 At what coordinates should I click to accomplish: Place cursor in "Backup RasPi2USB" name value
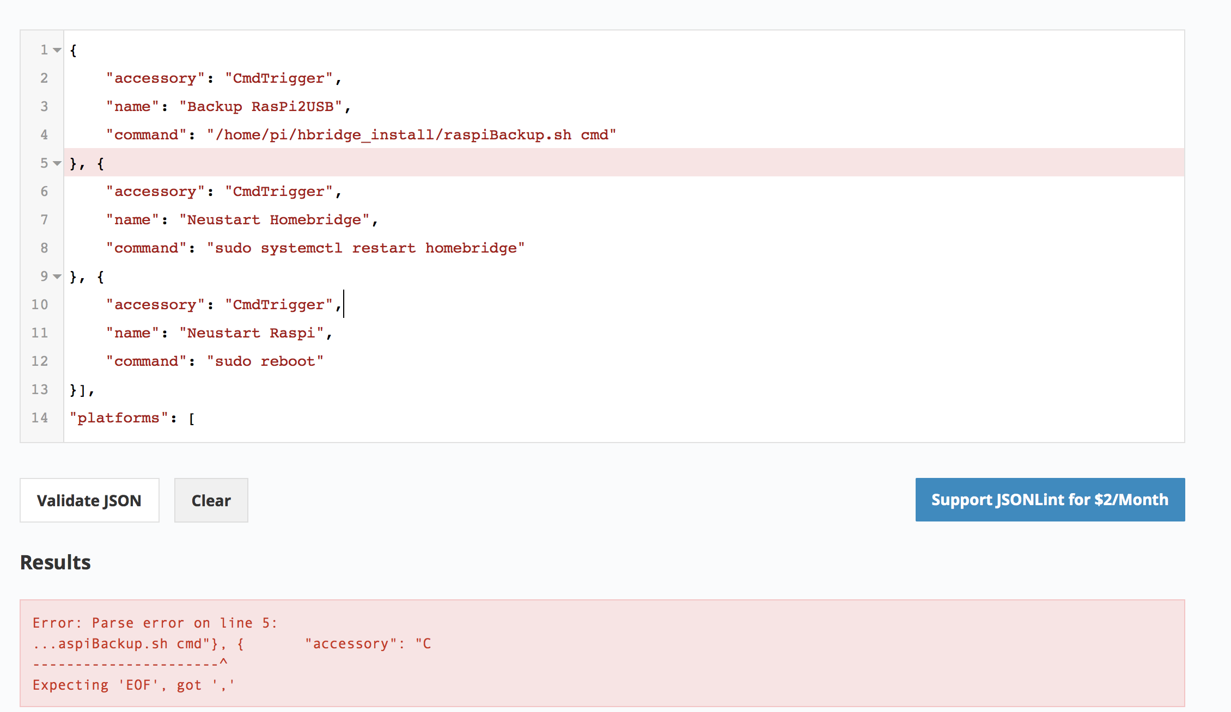(265, 107)
